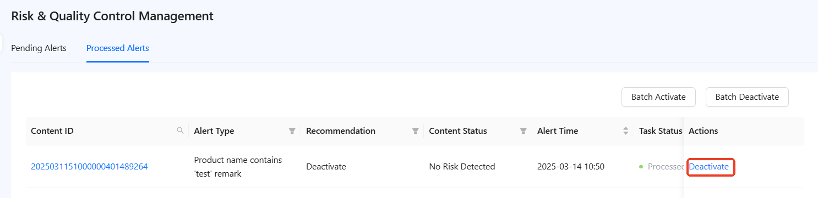Image resolution: width=818 pixels, height=198 pixels.
Task: Select the alert type description cell
Action: [x=238, y=167]
